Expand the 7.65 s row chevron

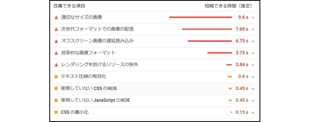tap(253, 29)
